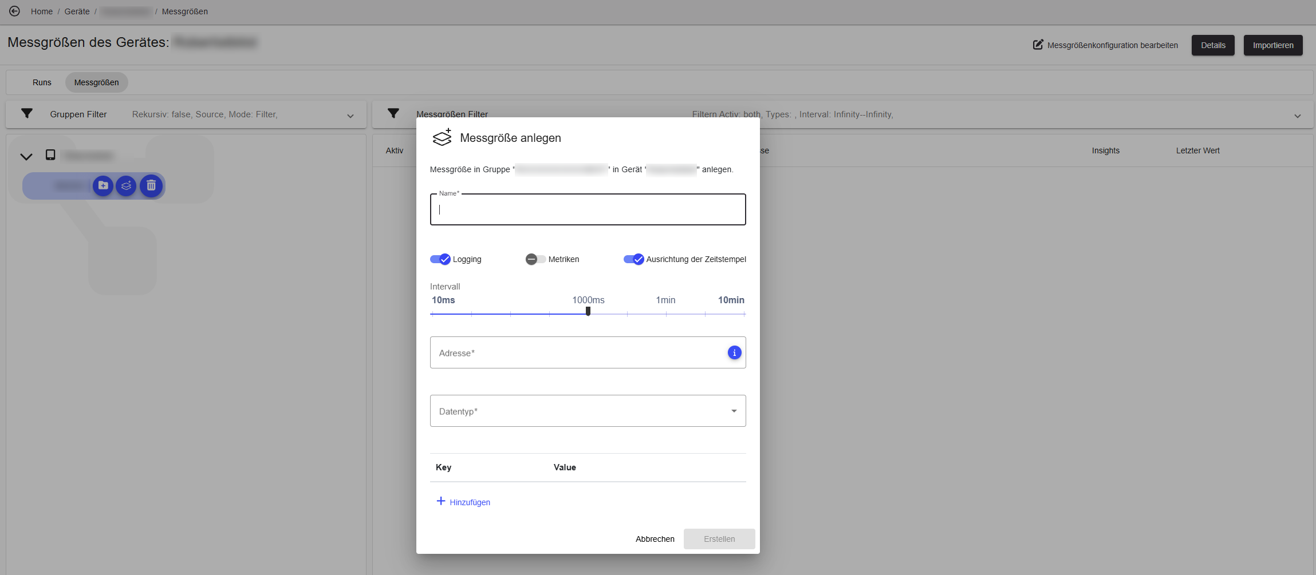Click the device icon in the tree

[x=50, y=154]
